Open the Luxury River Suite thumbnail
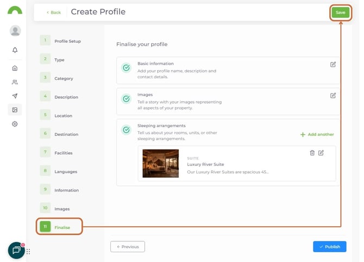 pos(160,164)
